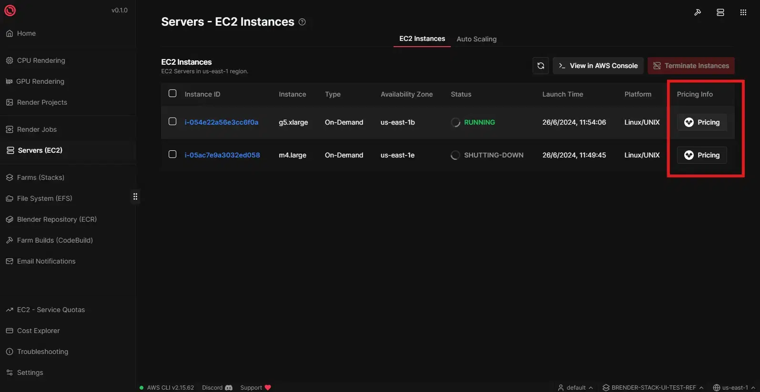Click the Launch Time column header
Viewport: 760px width, 392px height.
(563, 94)
